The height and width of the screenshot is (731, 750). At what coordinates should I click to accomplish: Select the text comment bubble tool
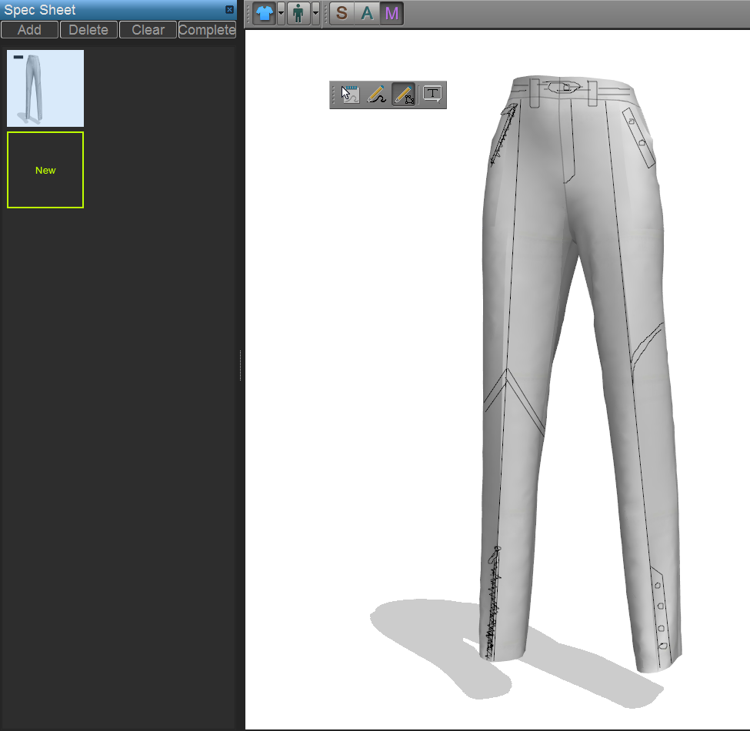(x=433, y=95)
